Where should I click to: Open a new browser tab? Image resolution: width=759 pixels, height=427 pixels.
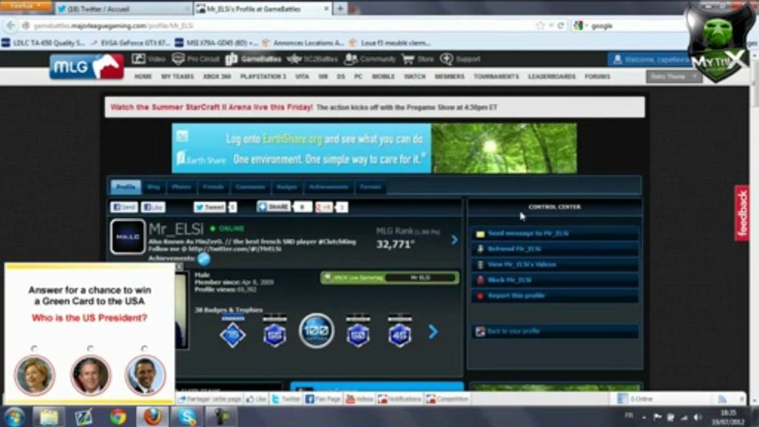click(x=340, y=9)
